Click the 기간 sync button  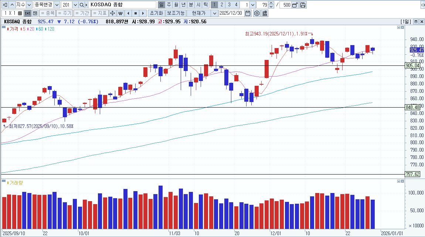pyautogui.click(x=82, y=13)
